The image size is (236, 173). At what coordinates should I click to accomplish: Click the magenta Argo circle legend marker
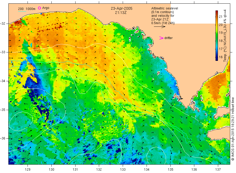[x=39, y=8]
